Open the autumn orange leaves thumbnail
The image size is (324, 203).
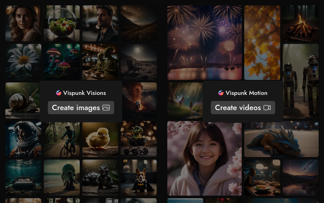pyautogui.click(x=262, y=43)
